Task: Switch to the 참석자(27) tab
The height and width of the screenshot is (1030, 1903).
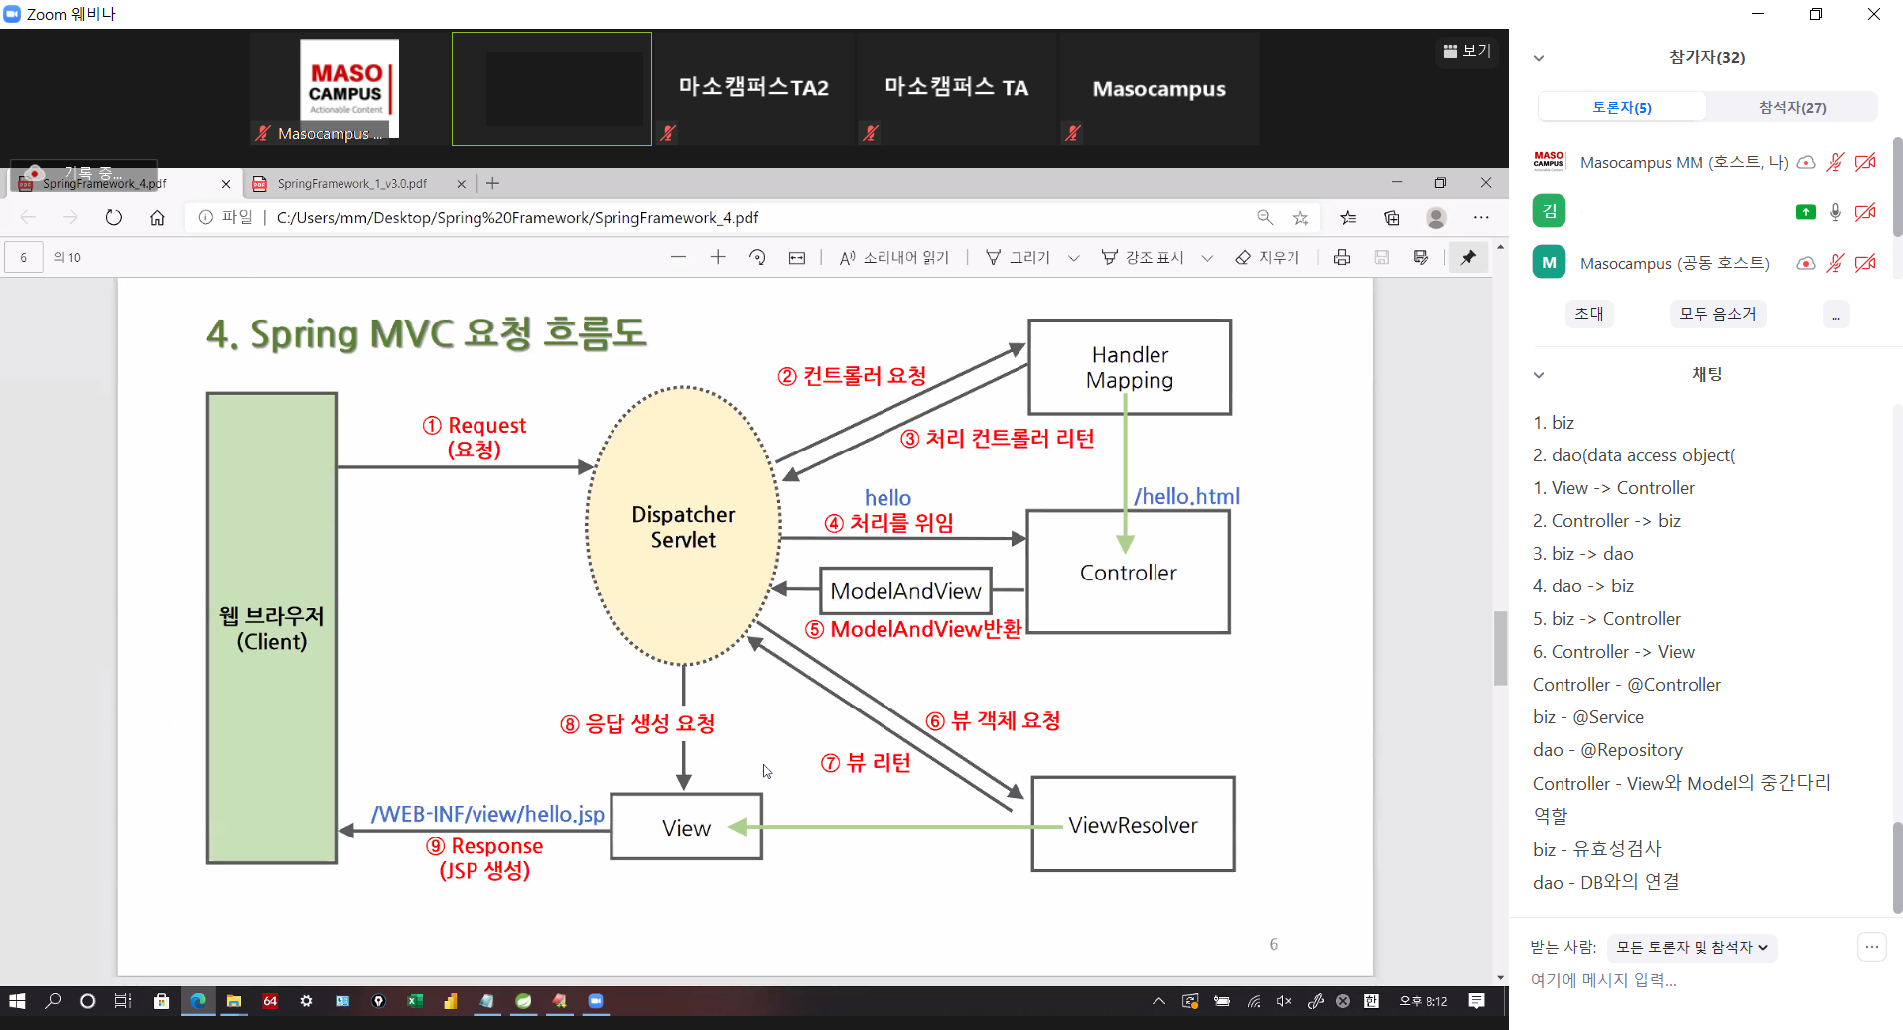Action: click(x=1792, y=107)
